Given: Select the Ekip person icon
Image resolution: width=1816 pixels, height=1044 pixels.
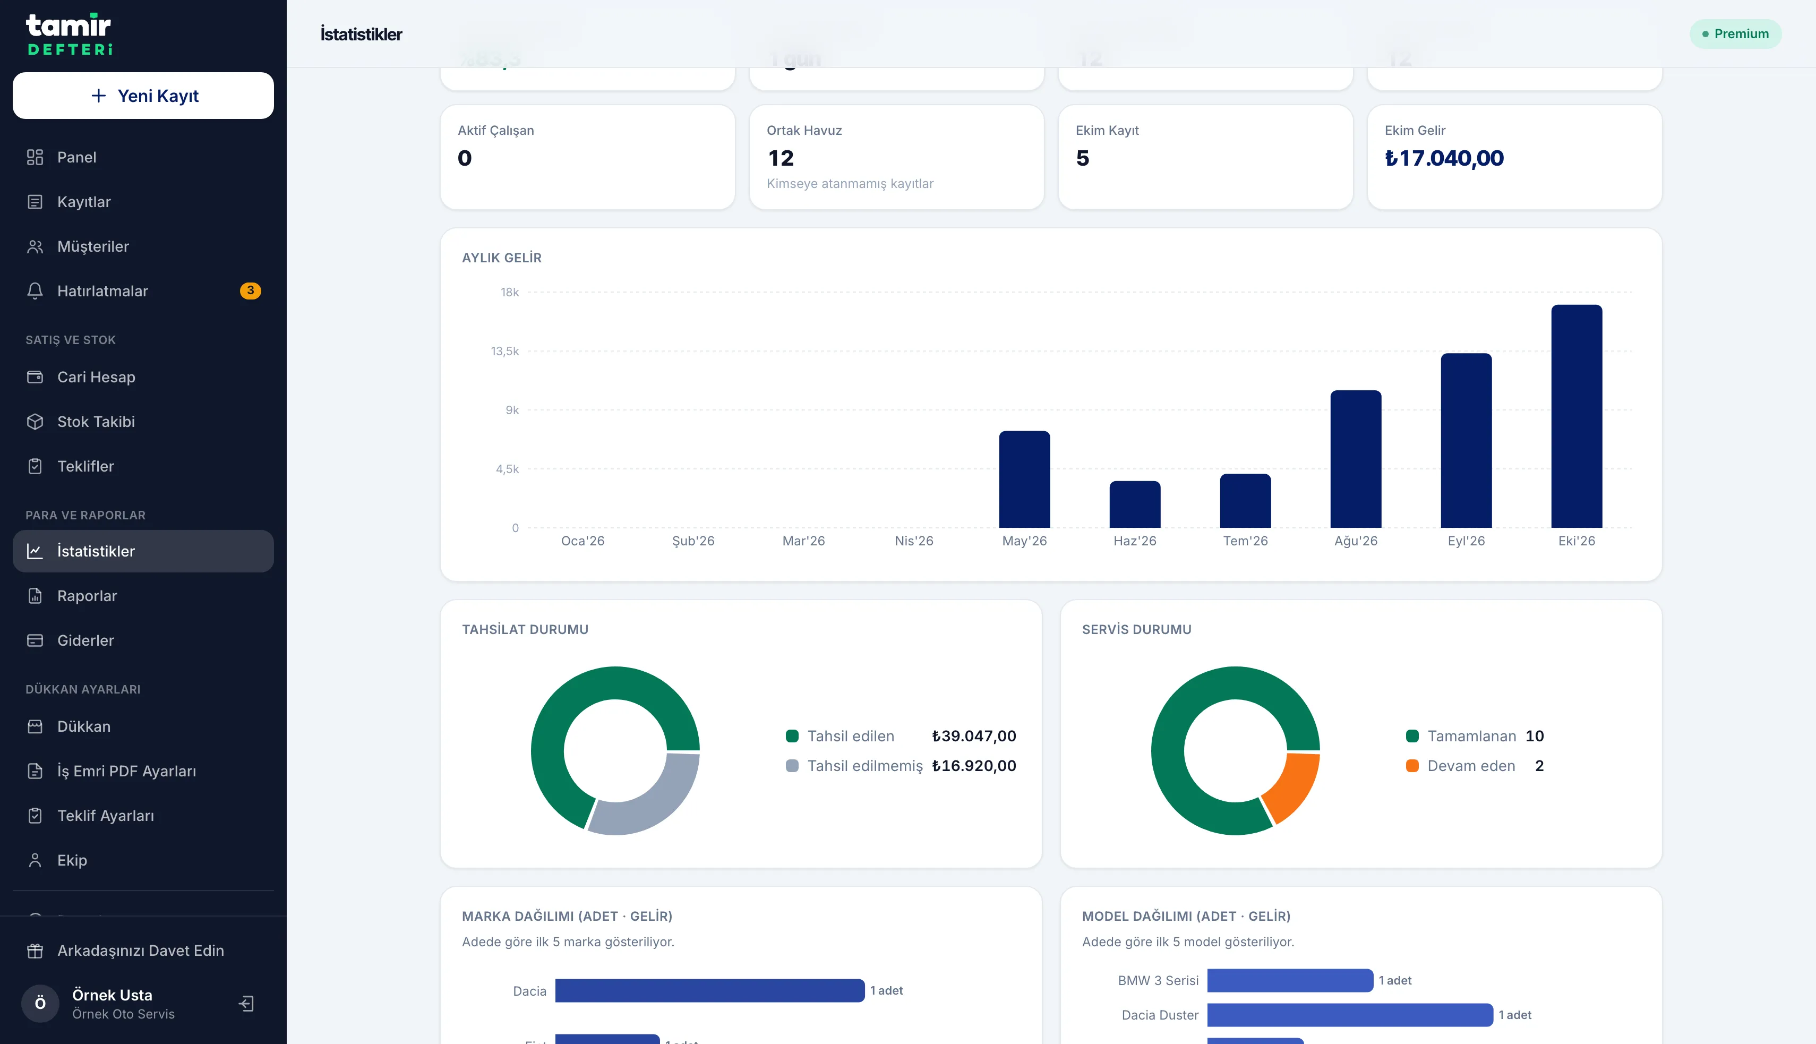Looking at the screenshot, I should tap(35, 860).
